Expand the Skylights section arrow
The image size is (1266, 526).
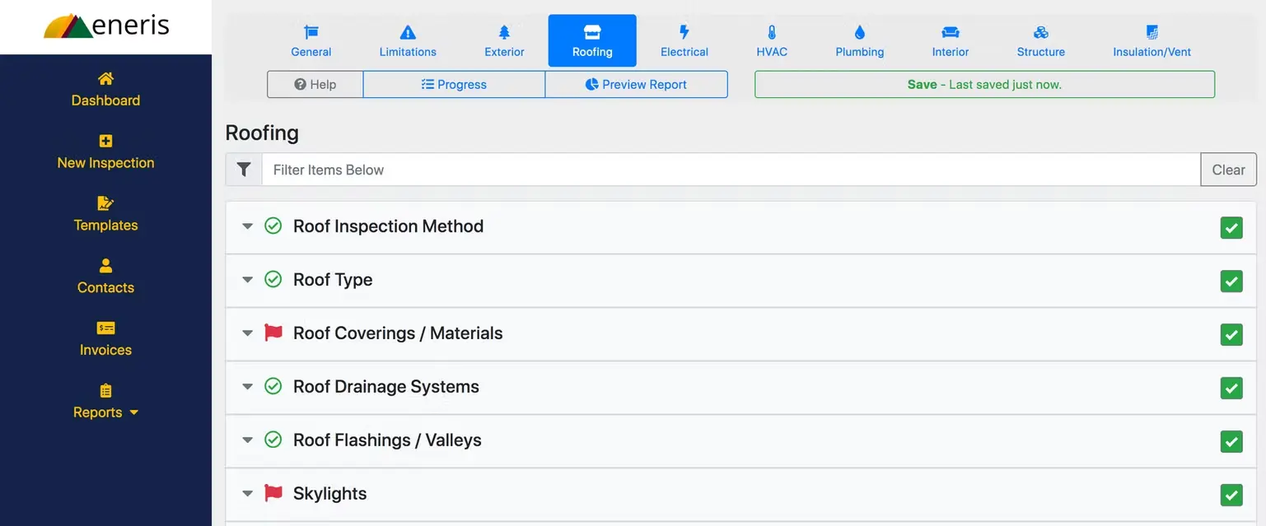point(247,493)
